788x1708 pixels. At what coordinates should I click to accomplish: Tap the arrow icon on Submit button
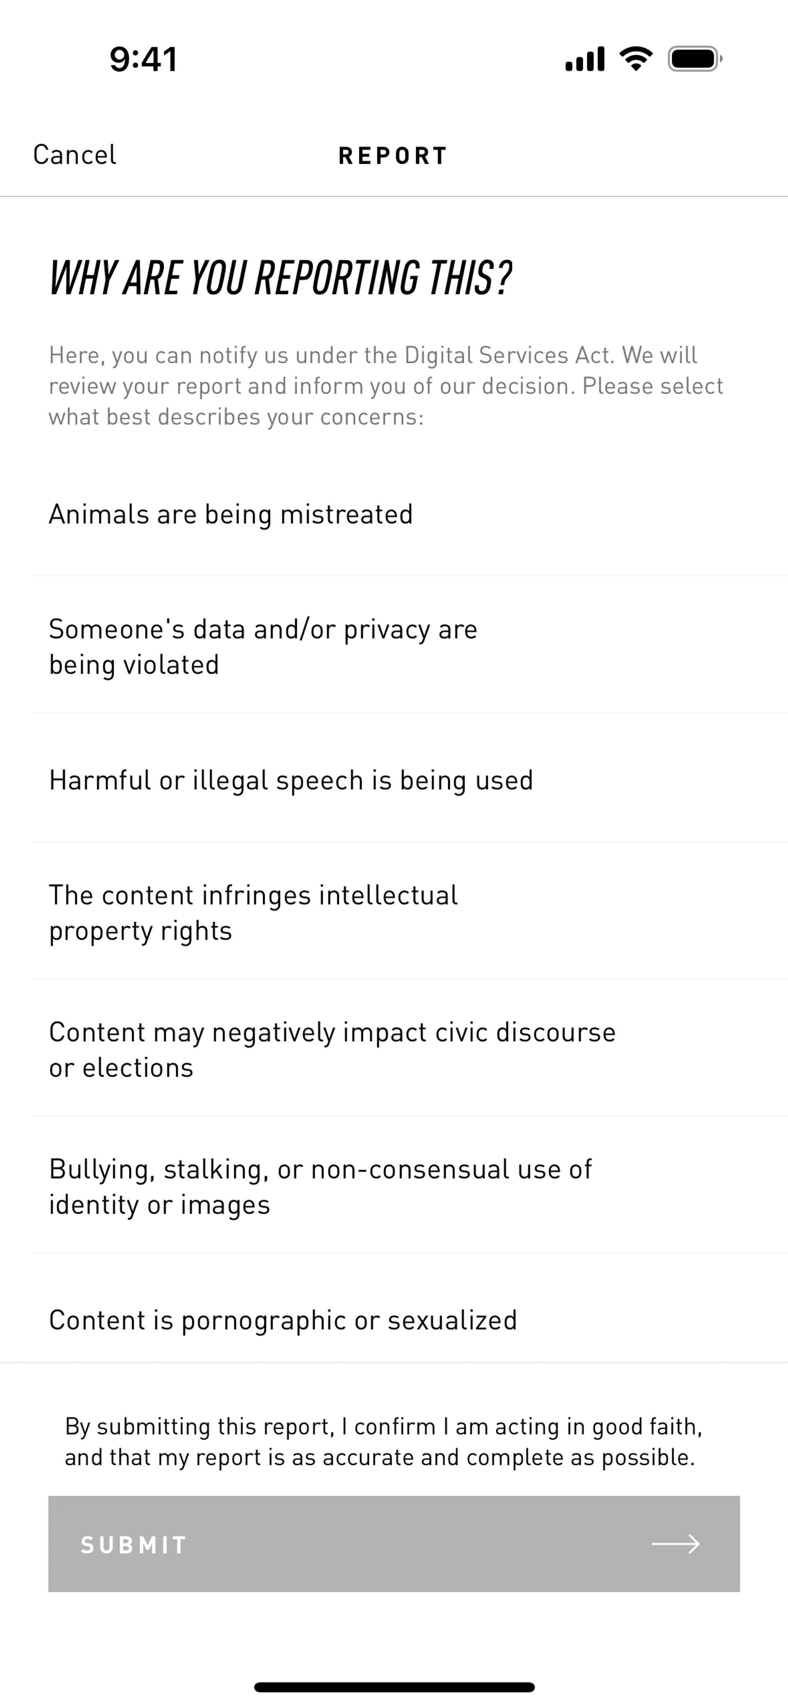tap(675, 1544)
